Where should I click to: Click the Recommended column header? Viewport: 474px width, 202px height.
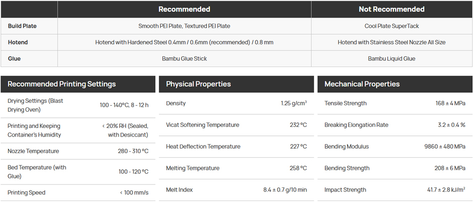[184, 9]
